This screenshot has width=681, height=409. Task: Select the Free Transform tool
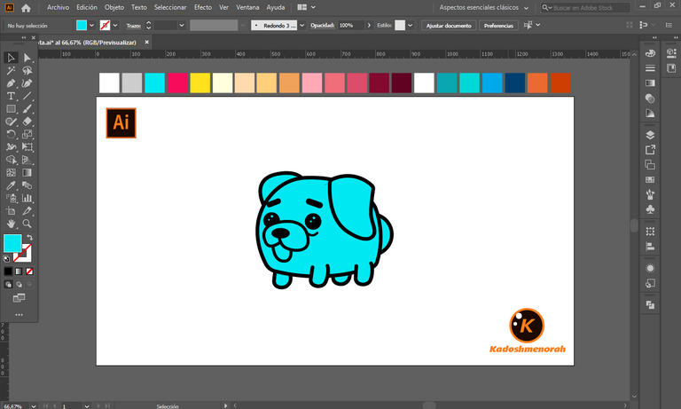[x=27, y=147]
